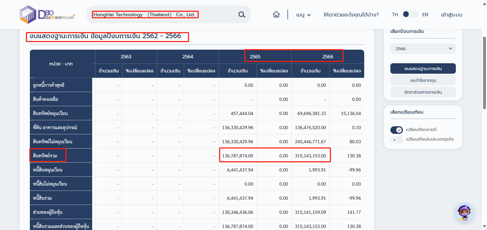This screenshot has height=230, width=487.
Task: Go to the home house icon
Action: pyautogui.click(x=276, y=14)
